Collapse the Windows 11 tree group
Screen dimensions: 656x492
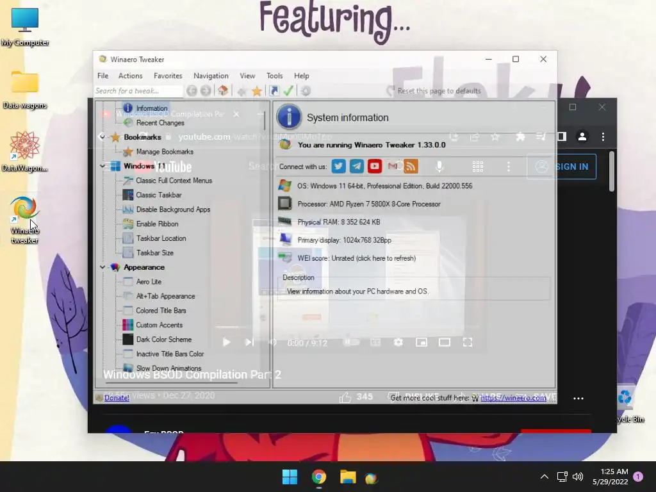[x=102, y=166]
